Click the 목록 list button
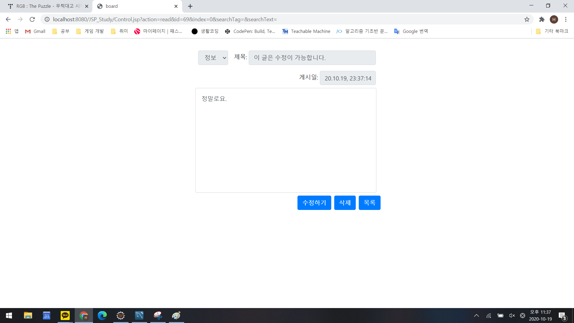The image size is (574, 323). coord(370,203)
